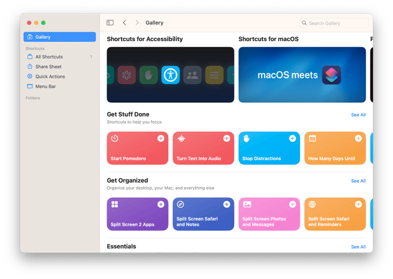Add the Split Screen 2 Apps shortcut
This screenshot has height=279, width=393.
tap(161, 204)
